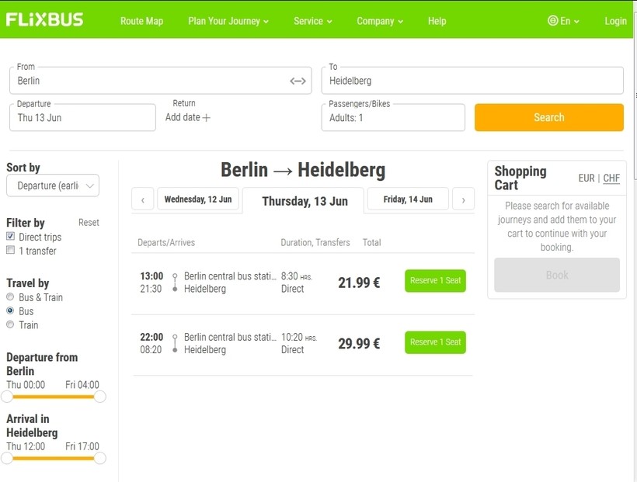This screenshot has height=482, width=637.
Task: Click the plus icon to add return date
Action: pos(207,118)
